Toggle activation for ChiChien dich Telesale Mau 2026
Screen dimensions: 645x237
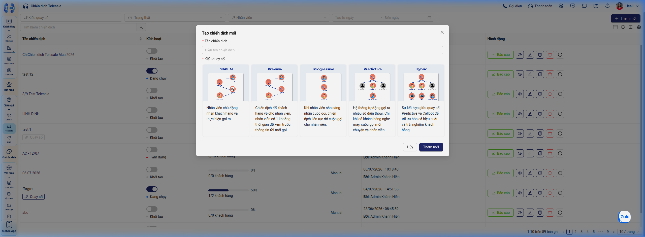point(152,51)
